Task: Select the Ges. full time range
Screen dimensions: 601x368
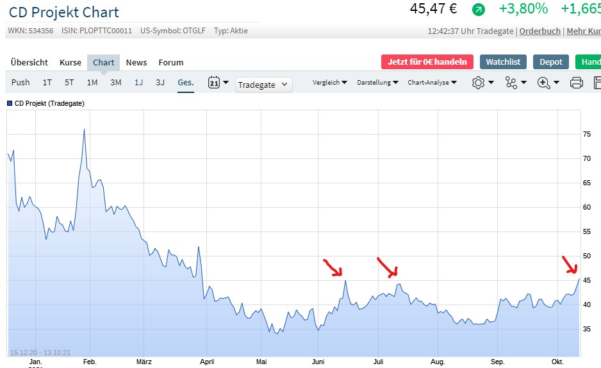Action: click(186, 83)
